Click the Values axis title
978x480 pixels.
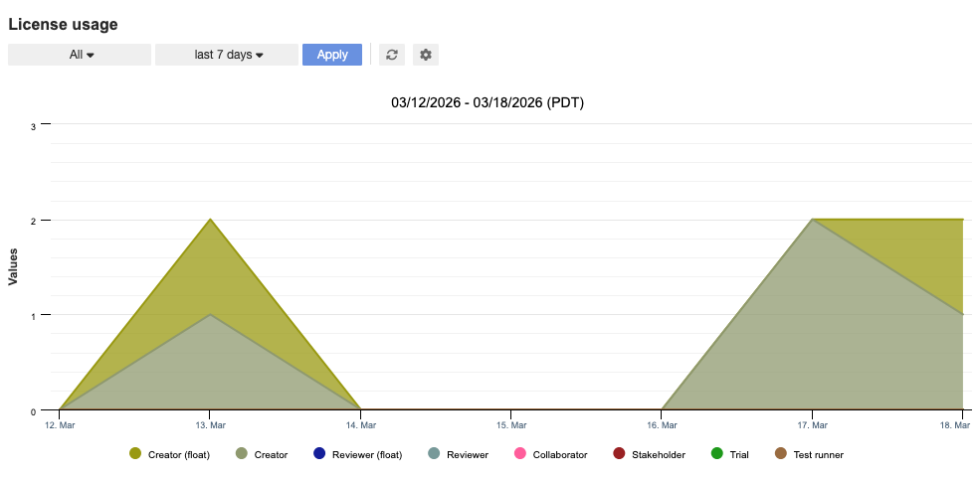click(13, 266)
